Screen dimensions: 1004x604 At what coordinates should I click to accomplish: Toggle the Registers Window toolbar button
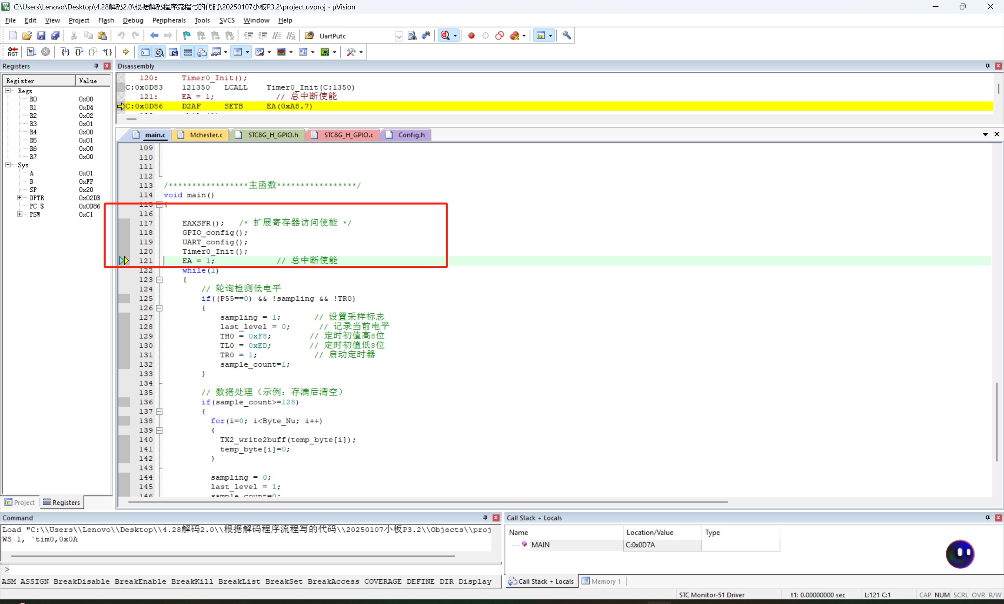[x=188, y=52]
